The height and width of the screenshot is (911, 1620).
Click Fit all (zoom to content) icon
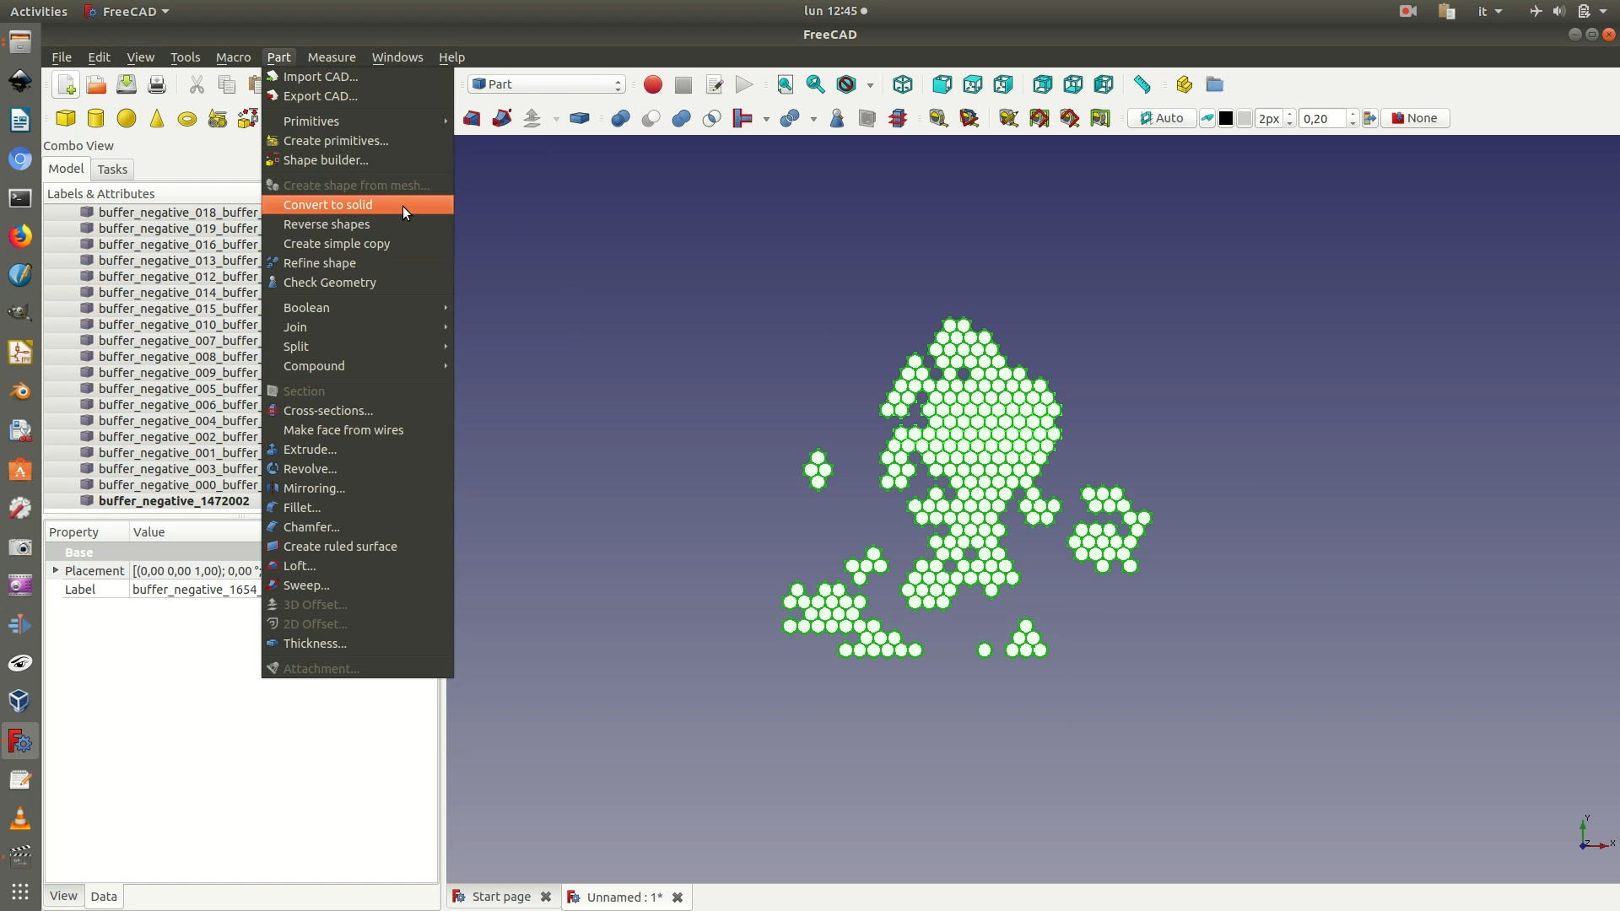[785, 84]
